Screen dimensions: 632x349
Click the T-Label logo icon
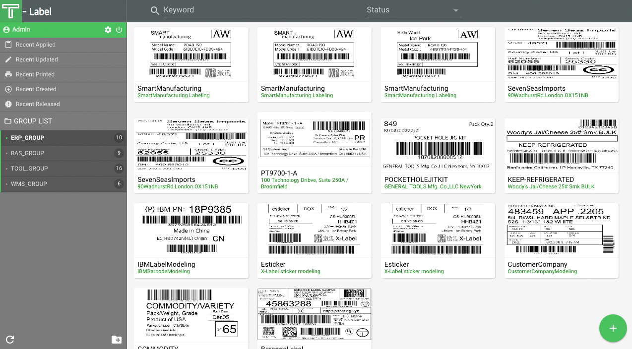[10, 11]
